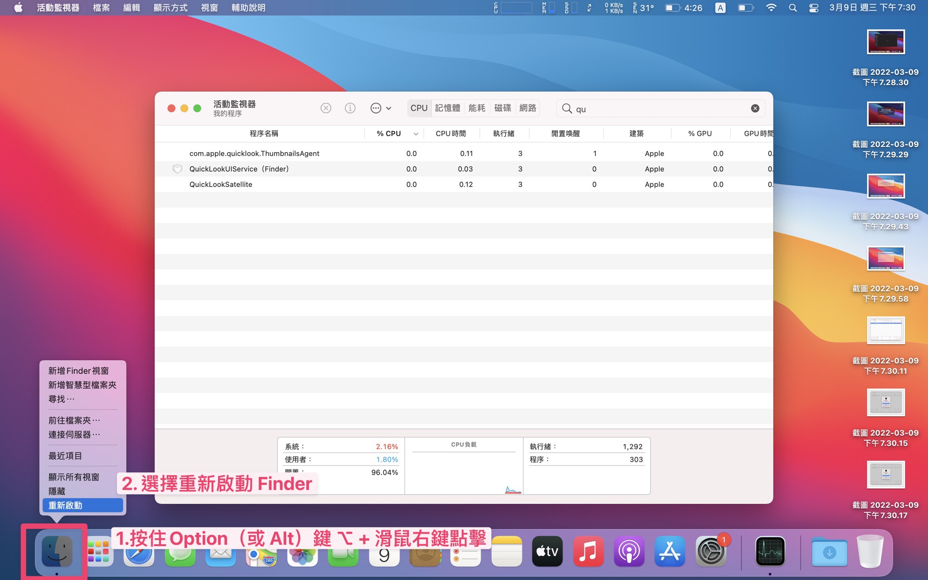The image size is (928, 580).
Task: Select desktop screenshot 下午 7.29.43
Action: click(x=885, y=202)
